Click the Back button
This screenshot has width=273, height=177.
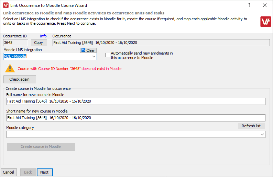[x=28, y=172]
